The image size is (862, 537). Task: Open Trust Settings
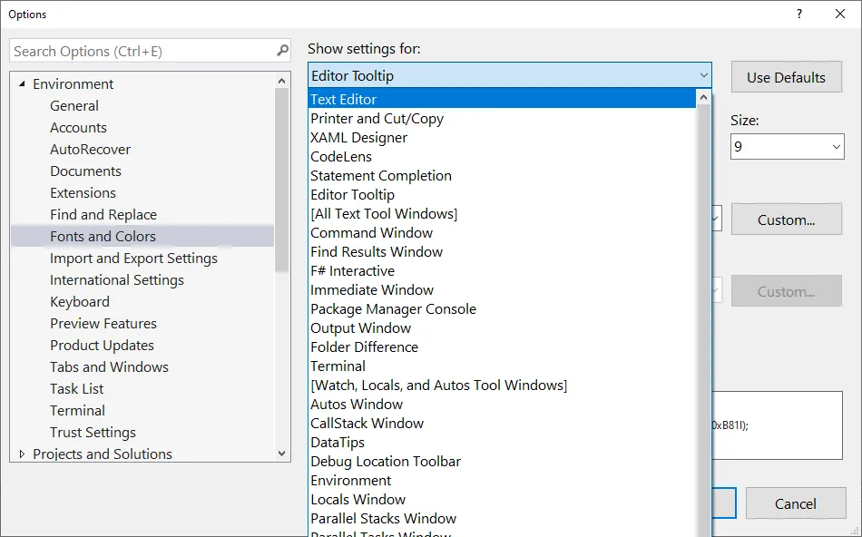[93, 433]
